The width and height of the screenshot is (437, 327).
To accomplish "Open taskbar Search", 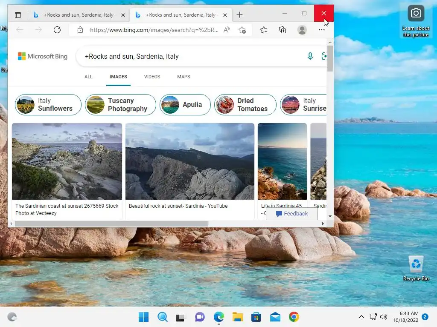I will [x=163, y=317].
